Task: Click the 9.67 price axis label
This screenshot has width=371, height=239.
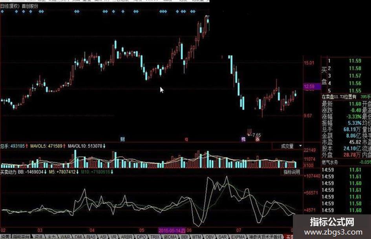Action: coord(308,116)
